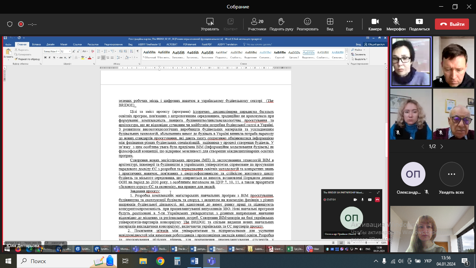476x268 pixels.
Task: Open the Реагировать reactions menu
Action: (x=307, y=24)
